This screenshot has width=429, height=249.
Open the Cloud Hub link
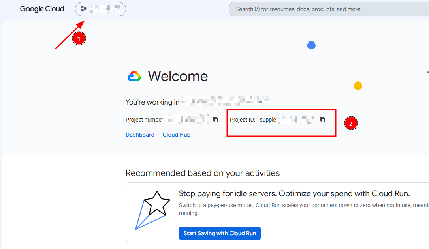[177, 135]
